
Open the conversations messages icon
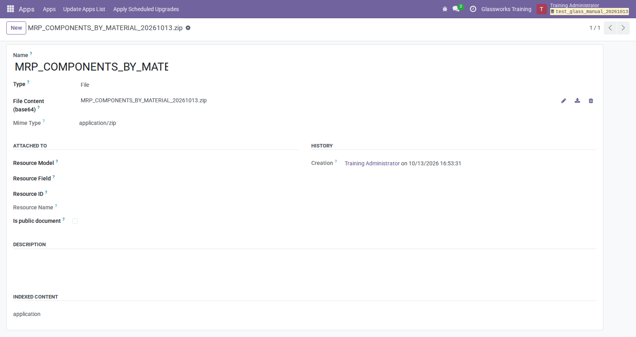coord(456,9)
